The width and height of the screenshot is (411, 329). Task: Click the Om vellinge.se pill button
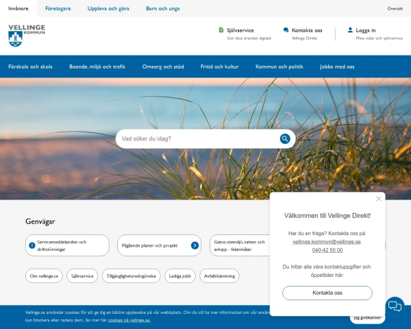click(x=44, y=276)
